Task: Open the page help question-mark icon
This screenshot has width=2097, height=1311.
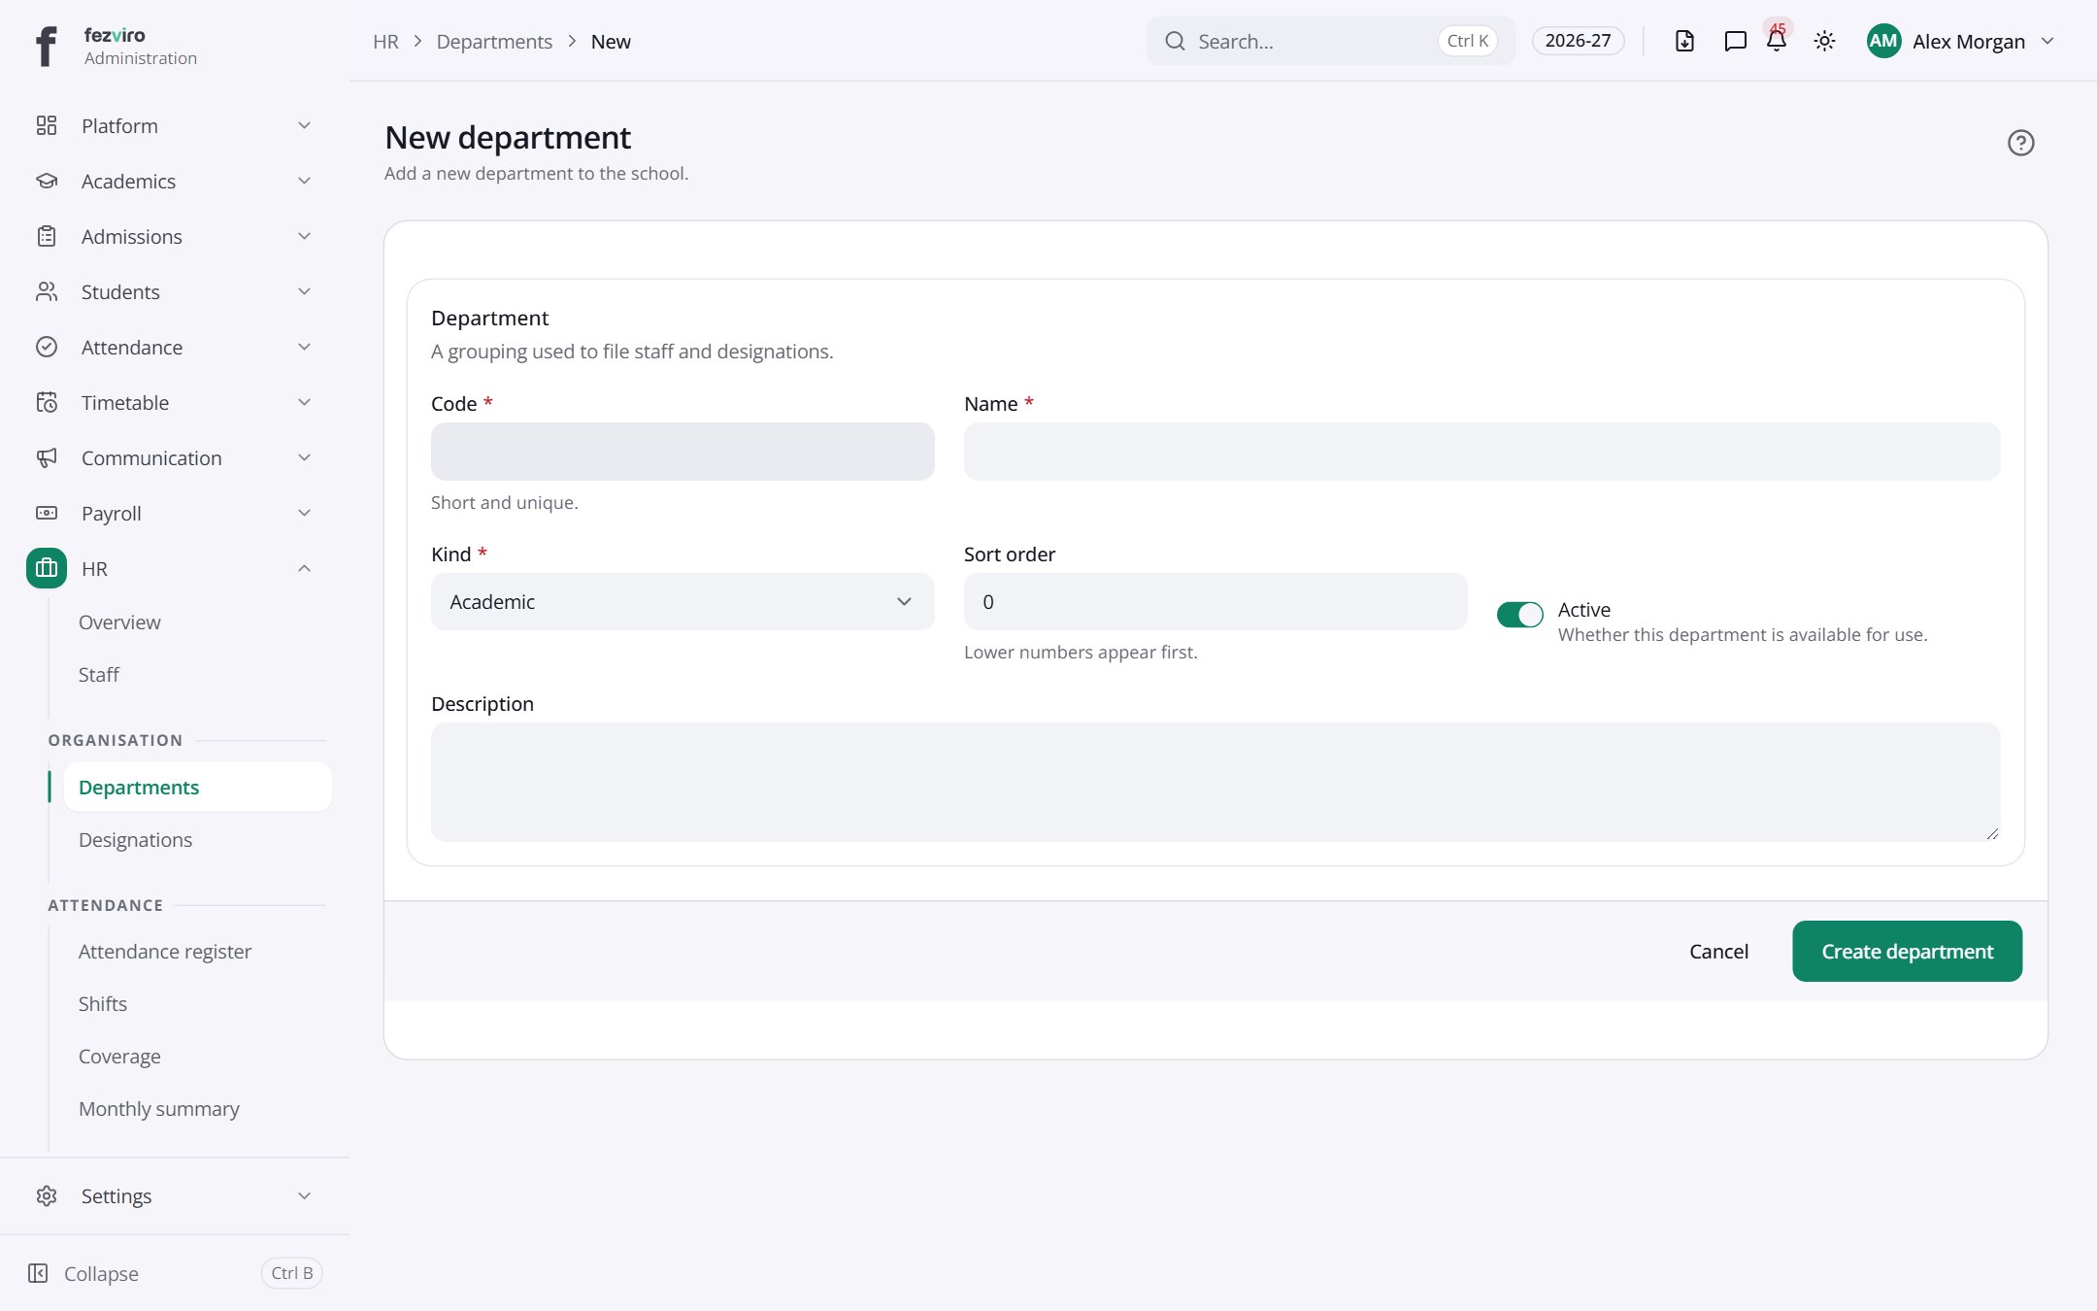Action: pos(2020,143)
